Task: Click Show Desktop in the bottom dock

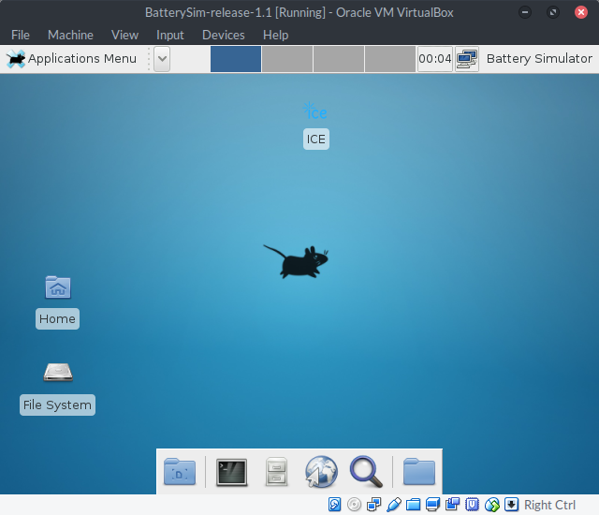Action: [x=180, y=472]
